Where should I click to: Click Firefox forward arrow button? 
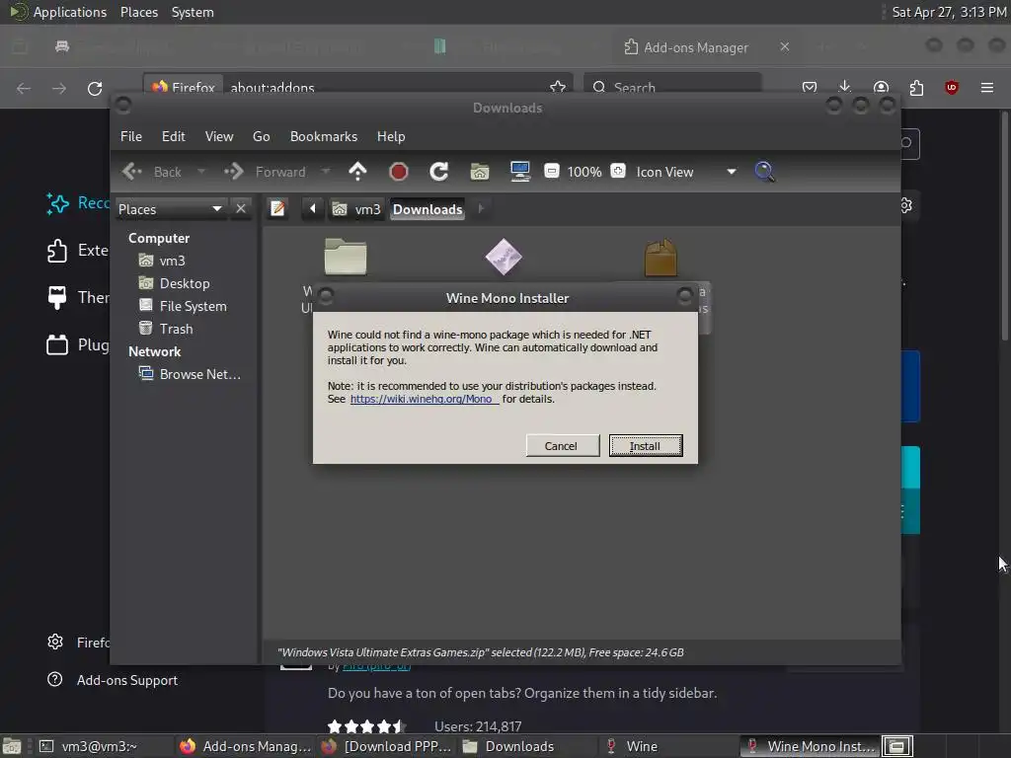tap(59, 88)
